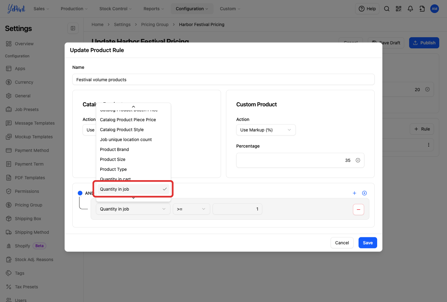Click the YoPrint logo

coord(16,9)
